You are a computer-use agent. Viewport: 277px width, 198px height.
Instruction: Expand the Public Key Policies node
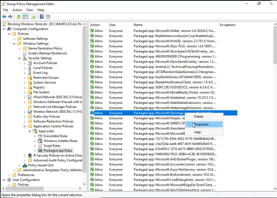point(25,117)
